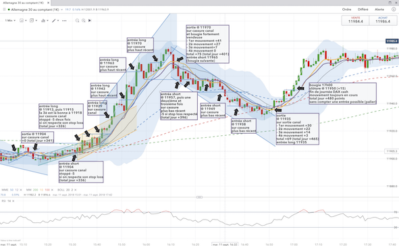Click the 'entrée long @ 11943' annotation
This screenshot has width=399, height=246.
(104, 90)
